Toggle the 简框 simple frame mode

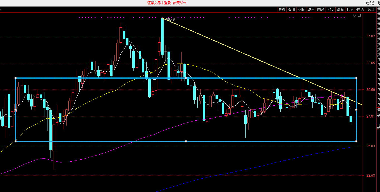click(x=340, y=9)
